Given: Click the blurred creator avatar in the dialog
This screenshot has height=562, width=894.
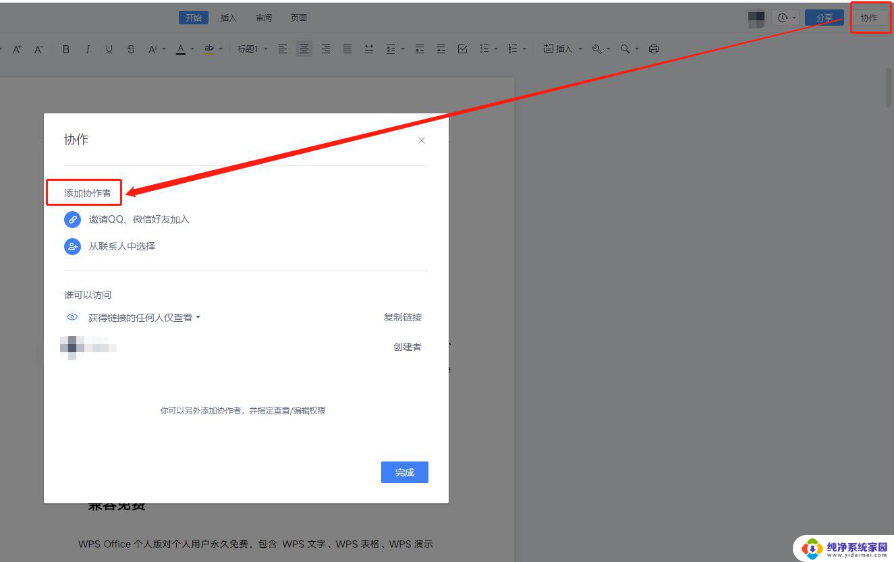Looking at the screenshot, I should click(x=72, y=347).
